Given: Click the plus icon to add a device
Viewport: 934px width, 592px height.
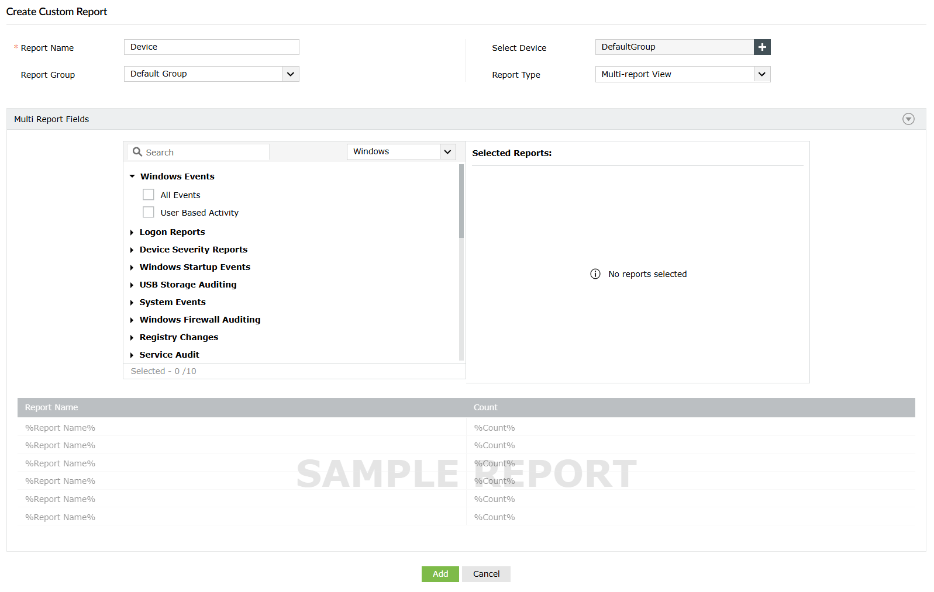Looking at the screenshot, I should [x=762, y=47].
